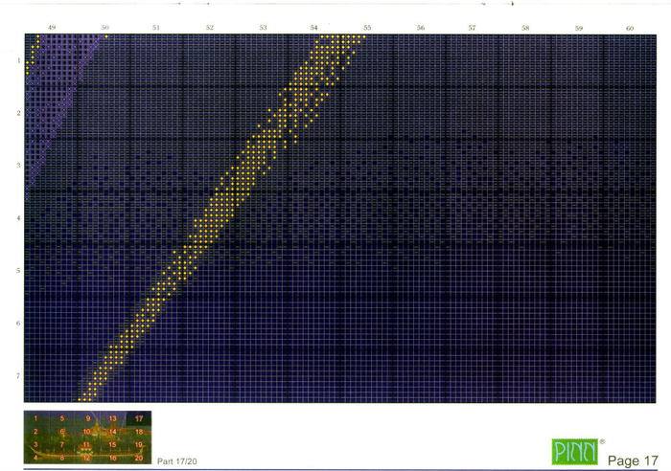This screenshot has height=471, width=671.
Task: Select section 9 in the overview thumbnail
Action: 88,418
